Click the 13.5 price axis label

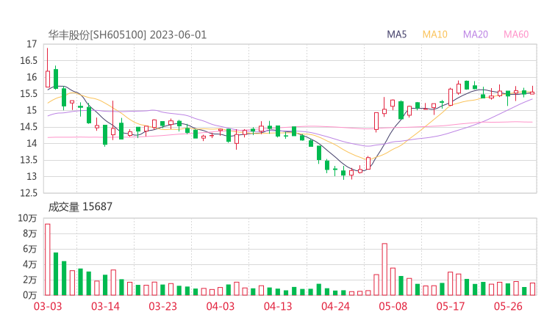click(x=29, y=160)
